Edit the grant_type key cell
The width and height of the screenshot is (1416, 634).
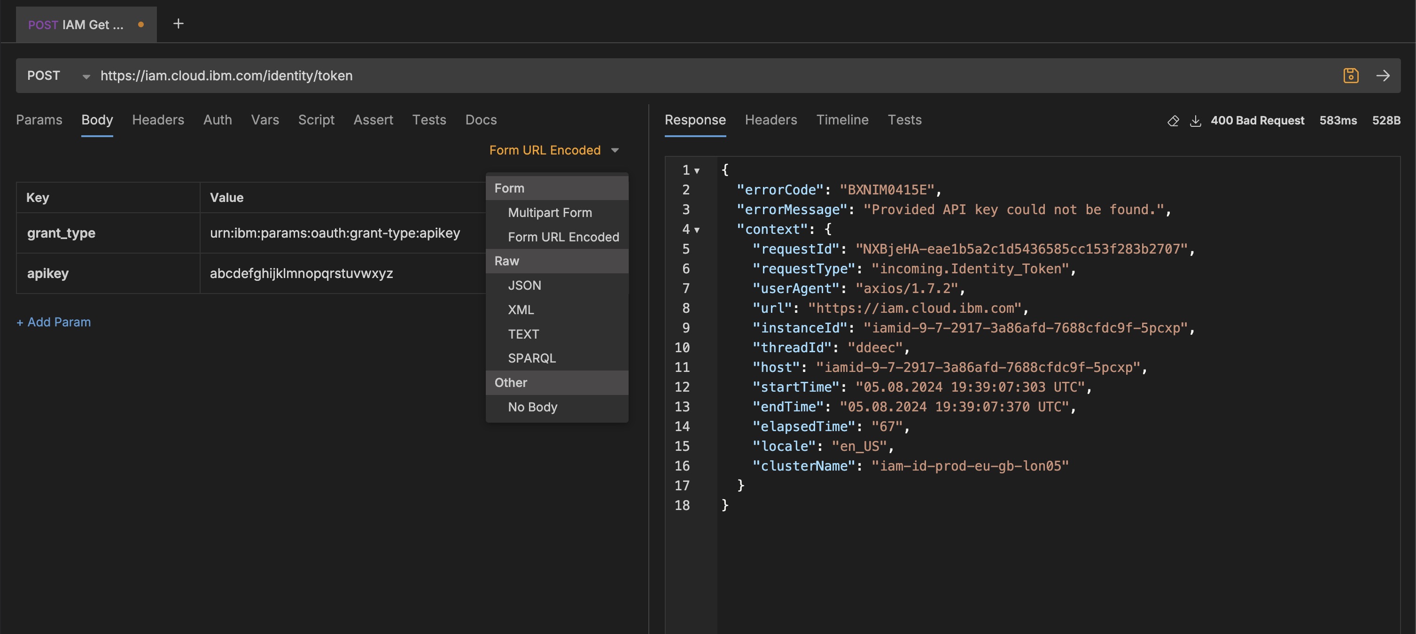pos(108,233)
